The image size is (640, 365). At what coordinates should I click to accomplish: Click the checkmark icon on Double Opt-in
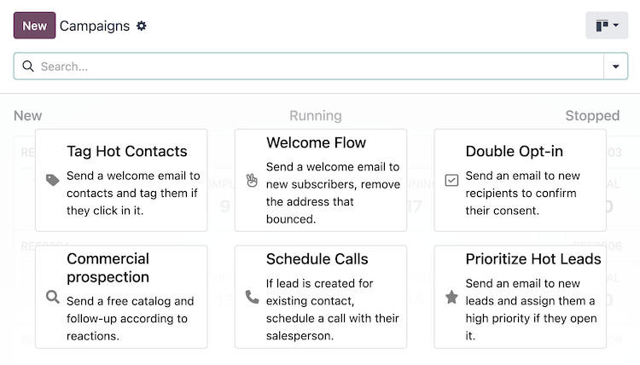[451, 180]
